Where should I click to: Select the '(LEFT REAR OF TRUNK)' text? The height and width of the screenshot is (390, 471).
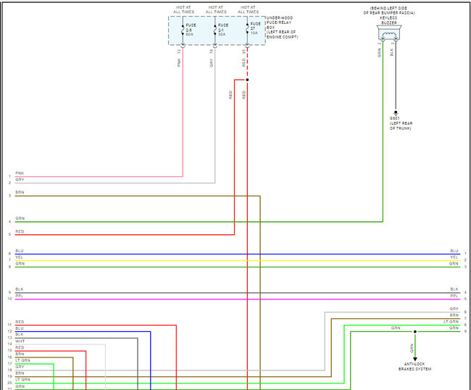(401, 126)
